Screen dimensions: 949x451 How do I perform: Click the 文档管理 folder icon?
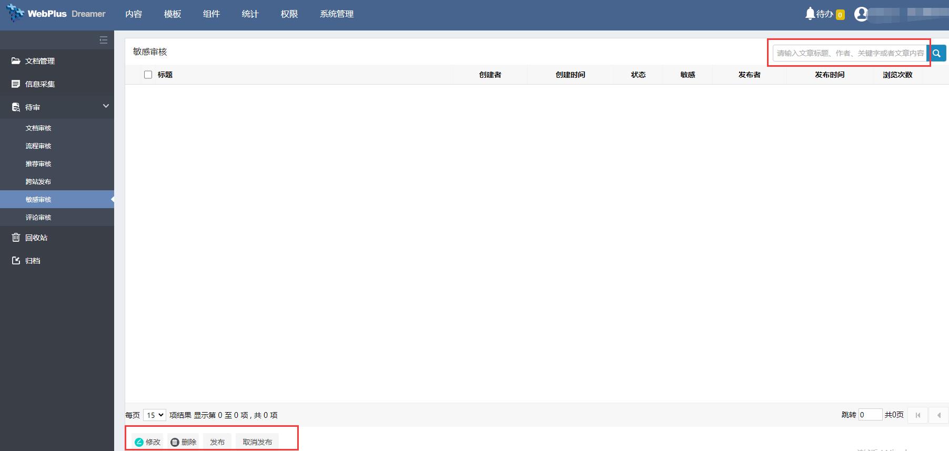pyautogui.click(x=16, y=61)
